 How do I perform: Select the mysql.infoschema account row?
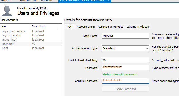coord(31,31)
